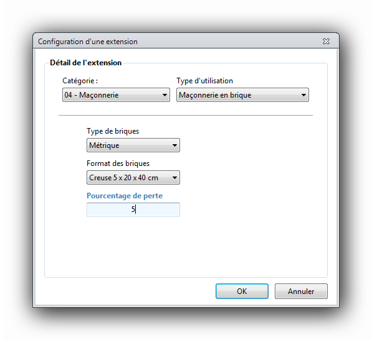Open the Type d'utilisation combo box
This screenshot has width=372, height=340.
click(x=242, y=95)
